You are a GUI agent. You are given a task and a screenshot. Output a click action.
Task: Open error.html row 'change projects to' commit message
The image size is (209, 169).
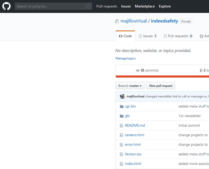194,145
